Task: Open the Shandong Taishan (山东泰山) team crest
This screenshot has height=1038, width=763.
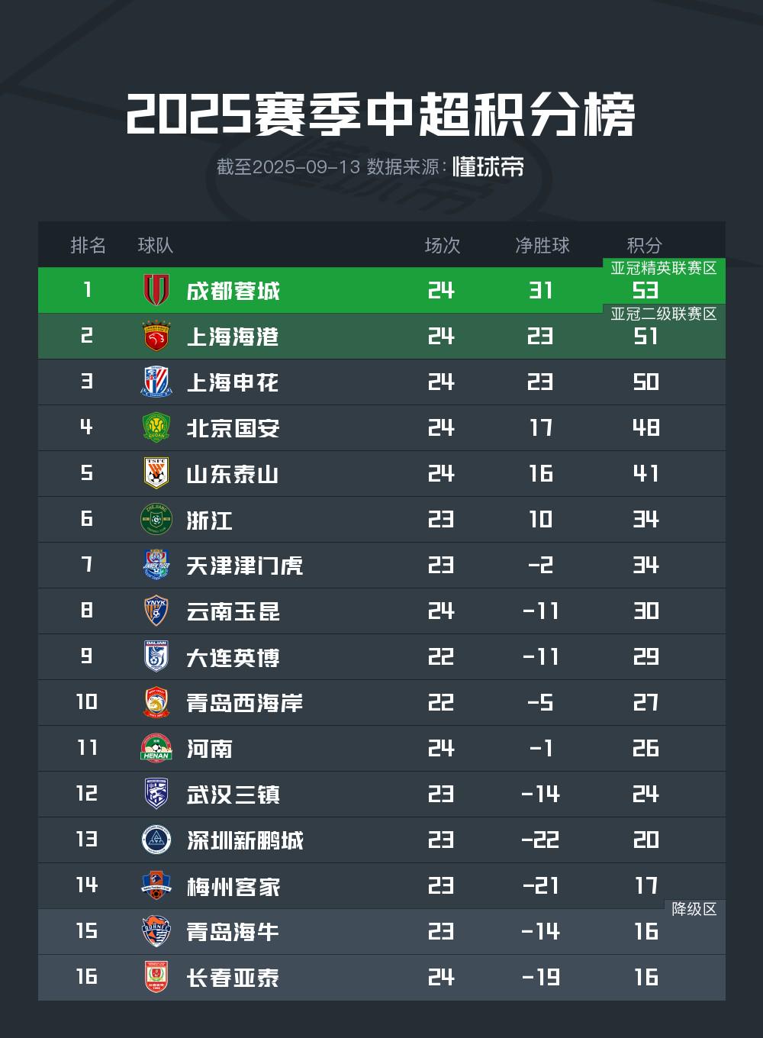Action: tap(156, 473)
